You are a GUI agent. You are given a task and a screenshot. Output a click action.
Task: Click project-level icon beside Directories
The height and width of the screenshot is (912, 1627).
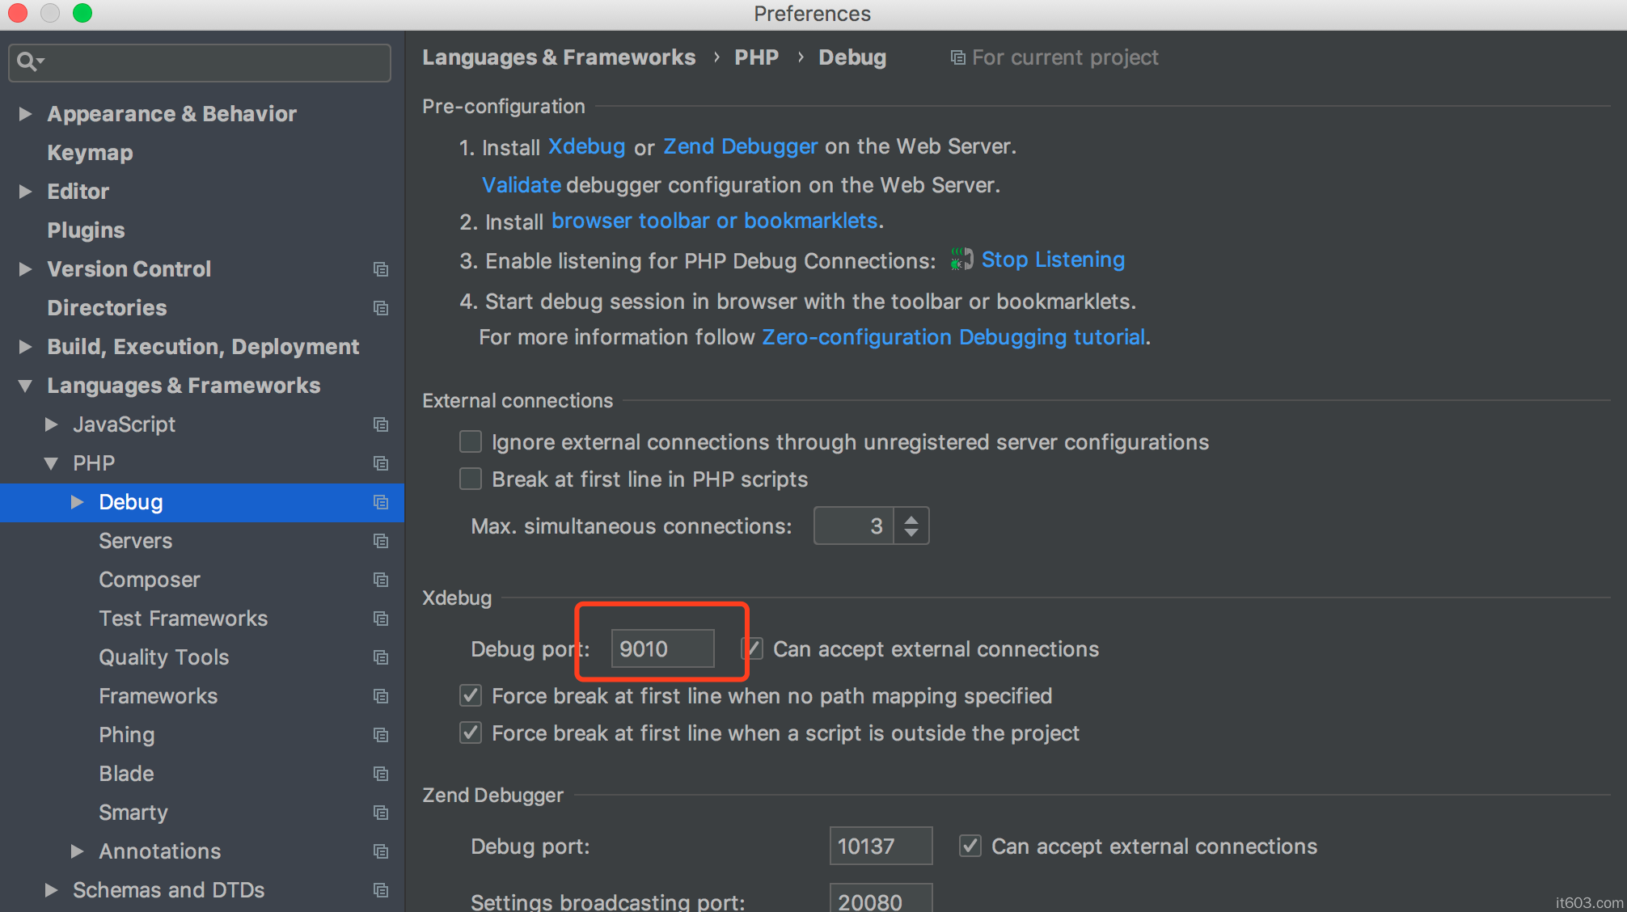coord(381,308)
